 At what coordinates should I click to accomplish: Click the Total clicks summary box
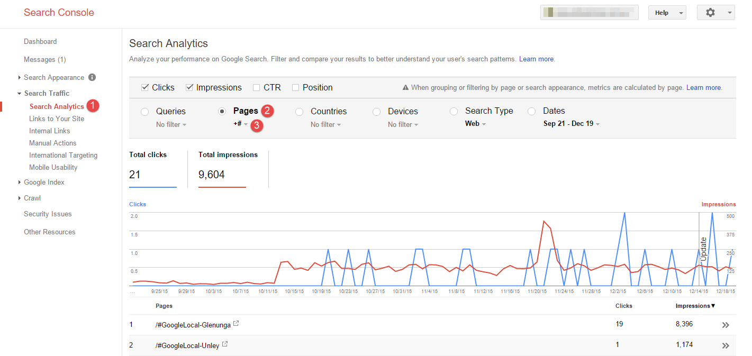pyautogui.click(x=153, y=169)
